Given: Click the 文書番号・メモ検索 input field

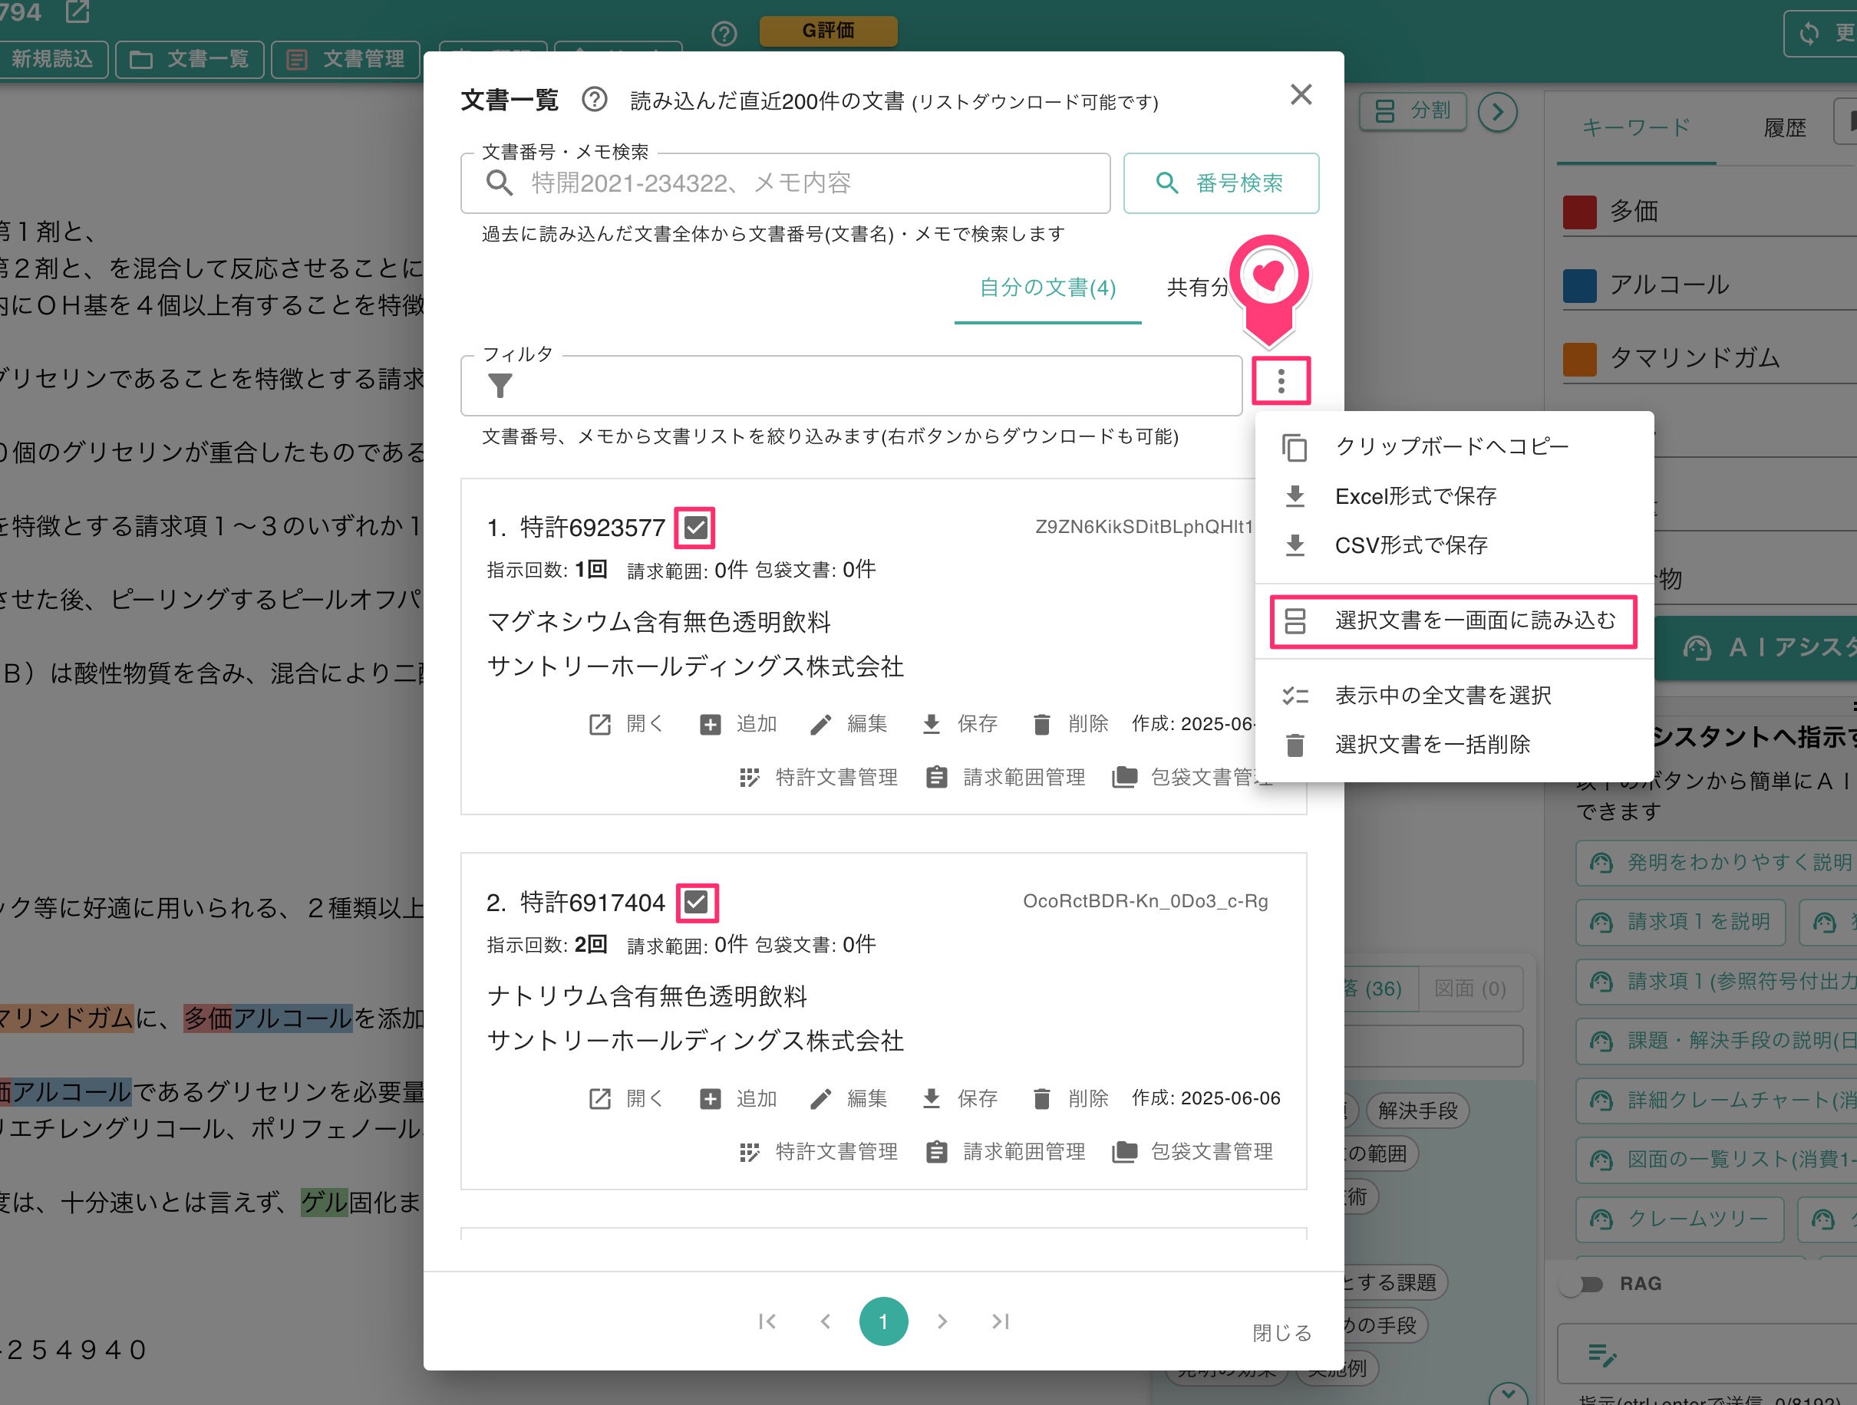Looking at the screenshot, I should pyautogui.click(x=789, y=183).
